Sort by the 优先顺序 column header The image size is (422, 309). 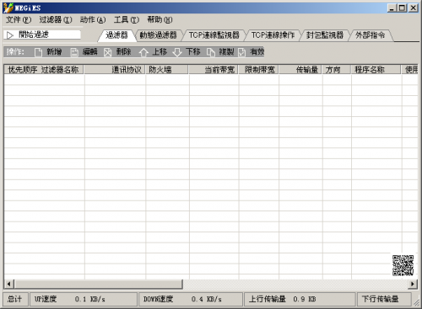pyautogui.click(x=22, y=70)
